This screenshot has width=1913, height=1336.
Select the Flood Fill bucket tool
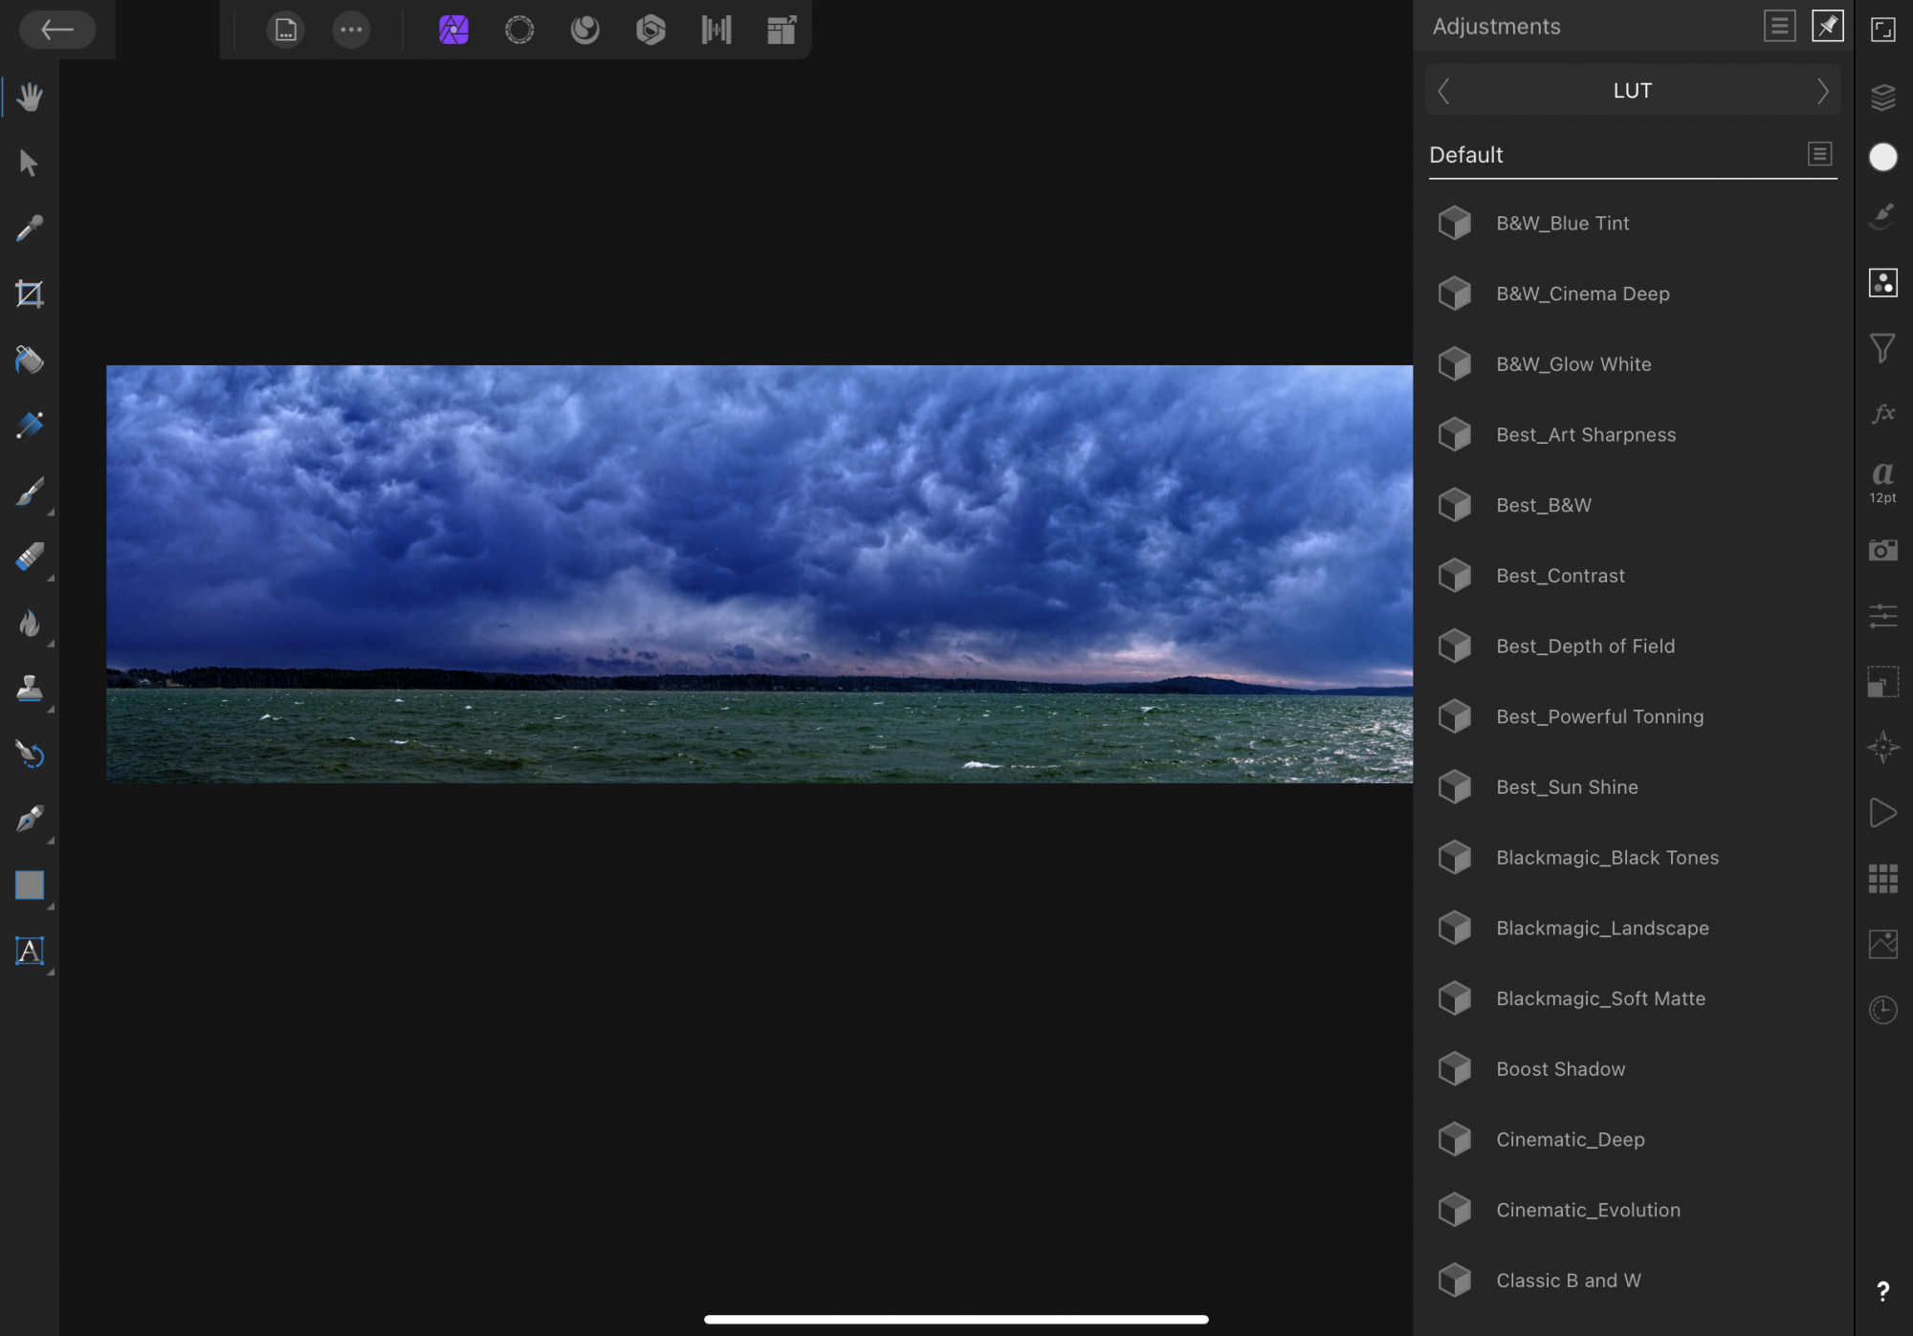(x=30, y=360)
